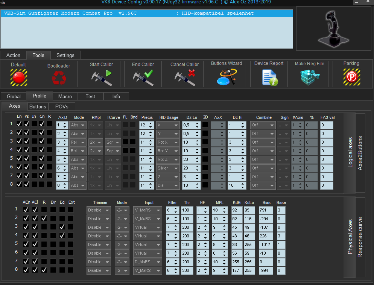Open TCurve Sqr dropdown on logical axis 3
The width and height of the screenshot is (374, 285).
pyautogui.click(x=113, y=142)
